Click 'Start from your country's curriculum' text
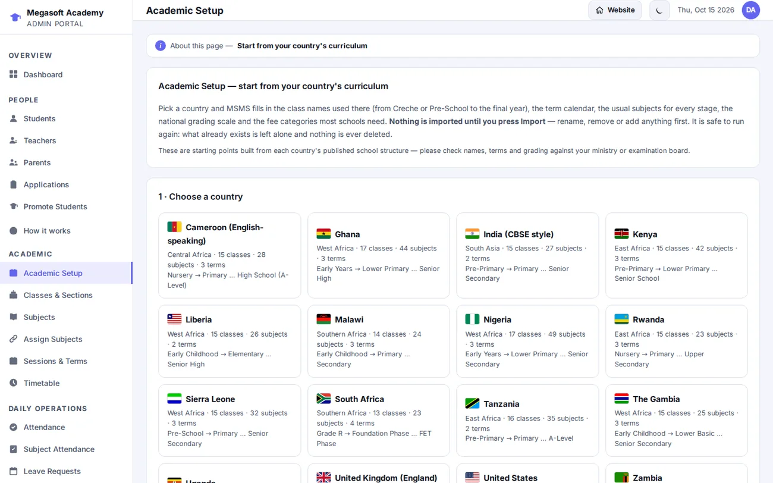The image size is (773, 483). pos(302,46)
